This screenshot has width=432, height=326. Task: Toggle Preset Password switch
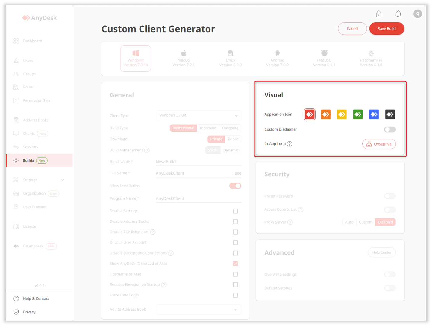click(x=390, y=196)
